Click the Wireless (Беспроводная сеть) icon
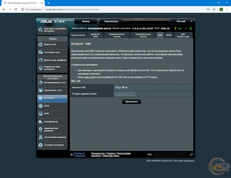 (x=40, y=82)
